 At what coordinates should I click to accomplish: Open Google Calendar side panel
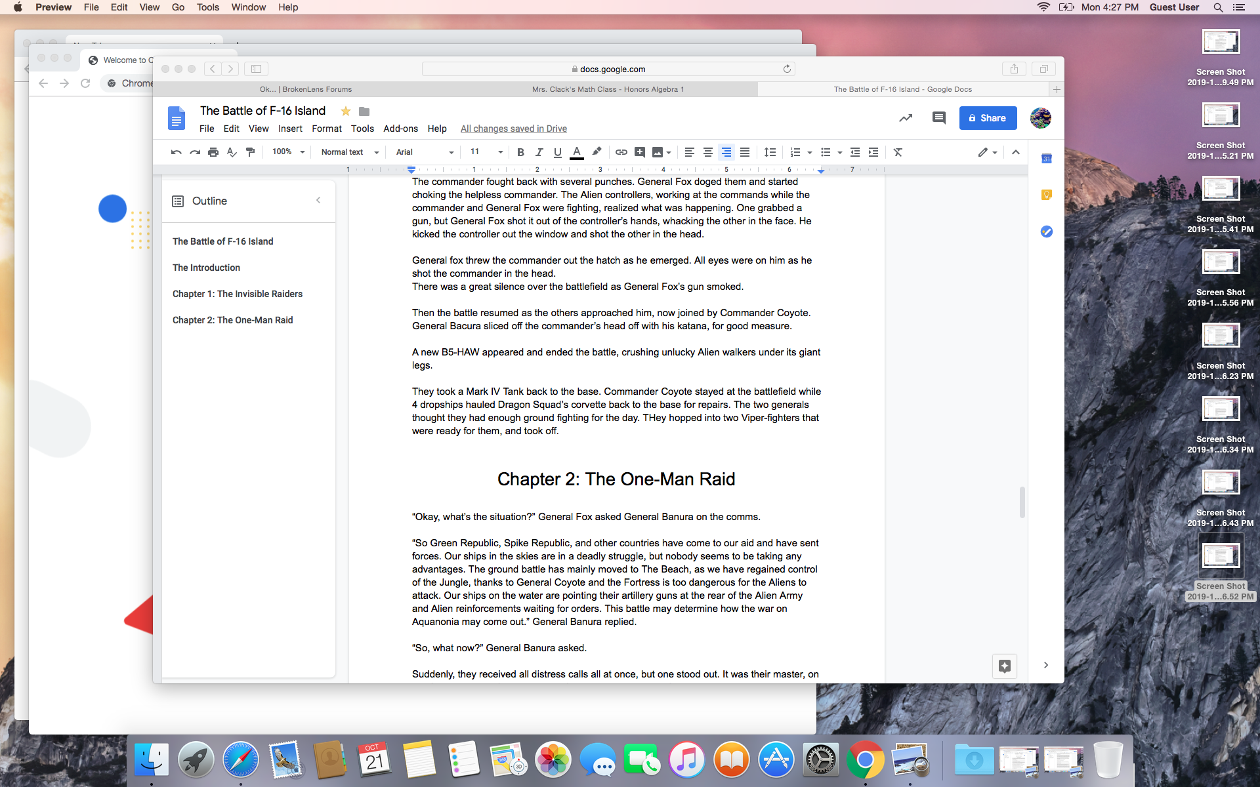pyautogui.click(x=1047, y=158)
